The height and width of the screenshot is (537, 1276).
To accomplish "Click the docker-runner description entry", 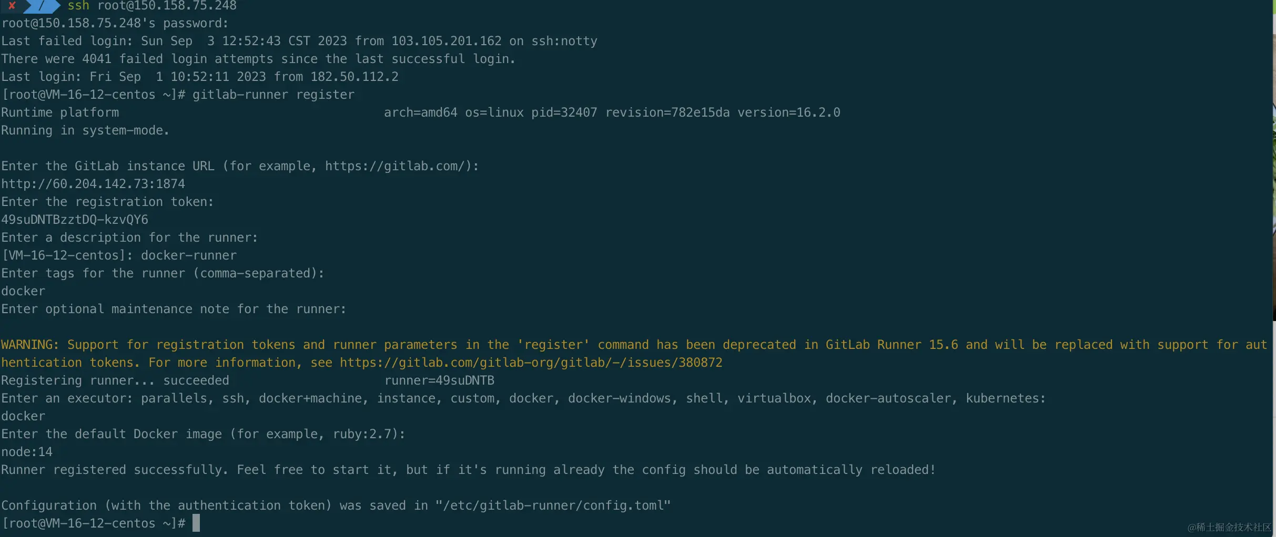I will coord(189,255).
